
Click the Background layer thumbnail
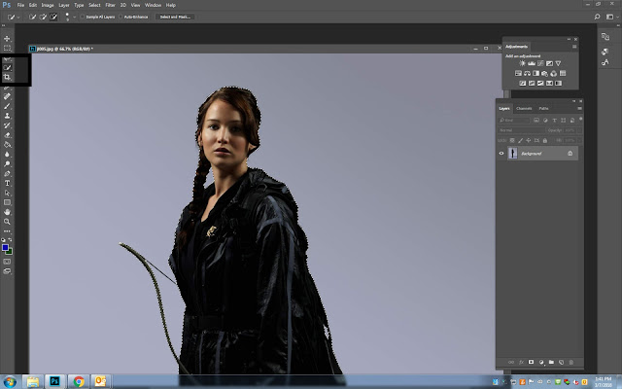click(x=512, y=154)
